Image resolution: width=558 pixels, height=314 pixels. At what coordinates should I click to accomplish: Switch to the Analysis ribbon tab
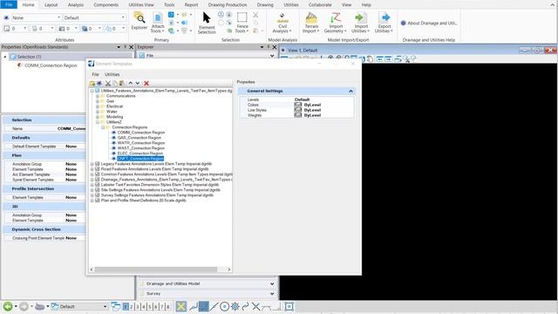[76, 4]
